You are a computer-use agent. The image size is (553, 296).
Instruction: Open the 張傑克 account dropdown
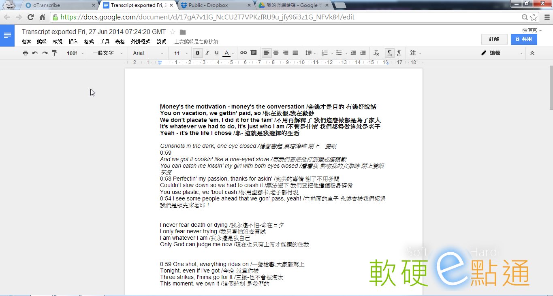click(532, 30)
